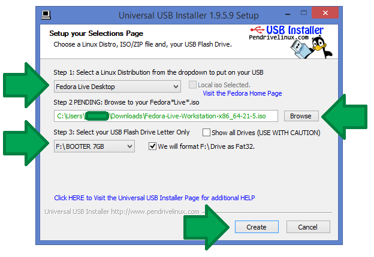
Task: Click the Step 1 instruction text
Action: coord(158,72)
